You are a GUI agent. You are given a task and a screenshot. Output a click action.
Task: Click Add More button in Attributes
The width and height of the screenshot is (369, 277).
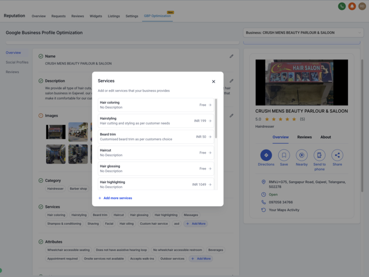[x=201, y=259]
